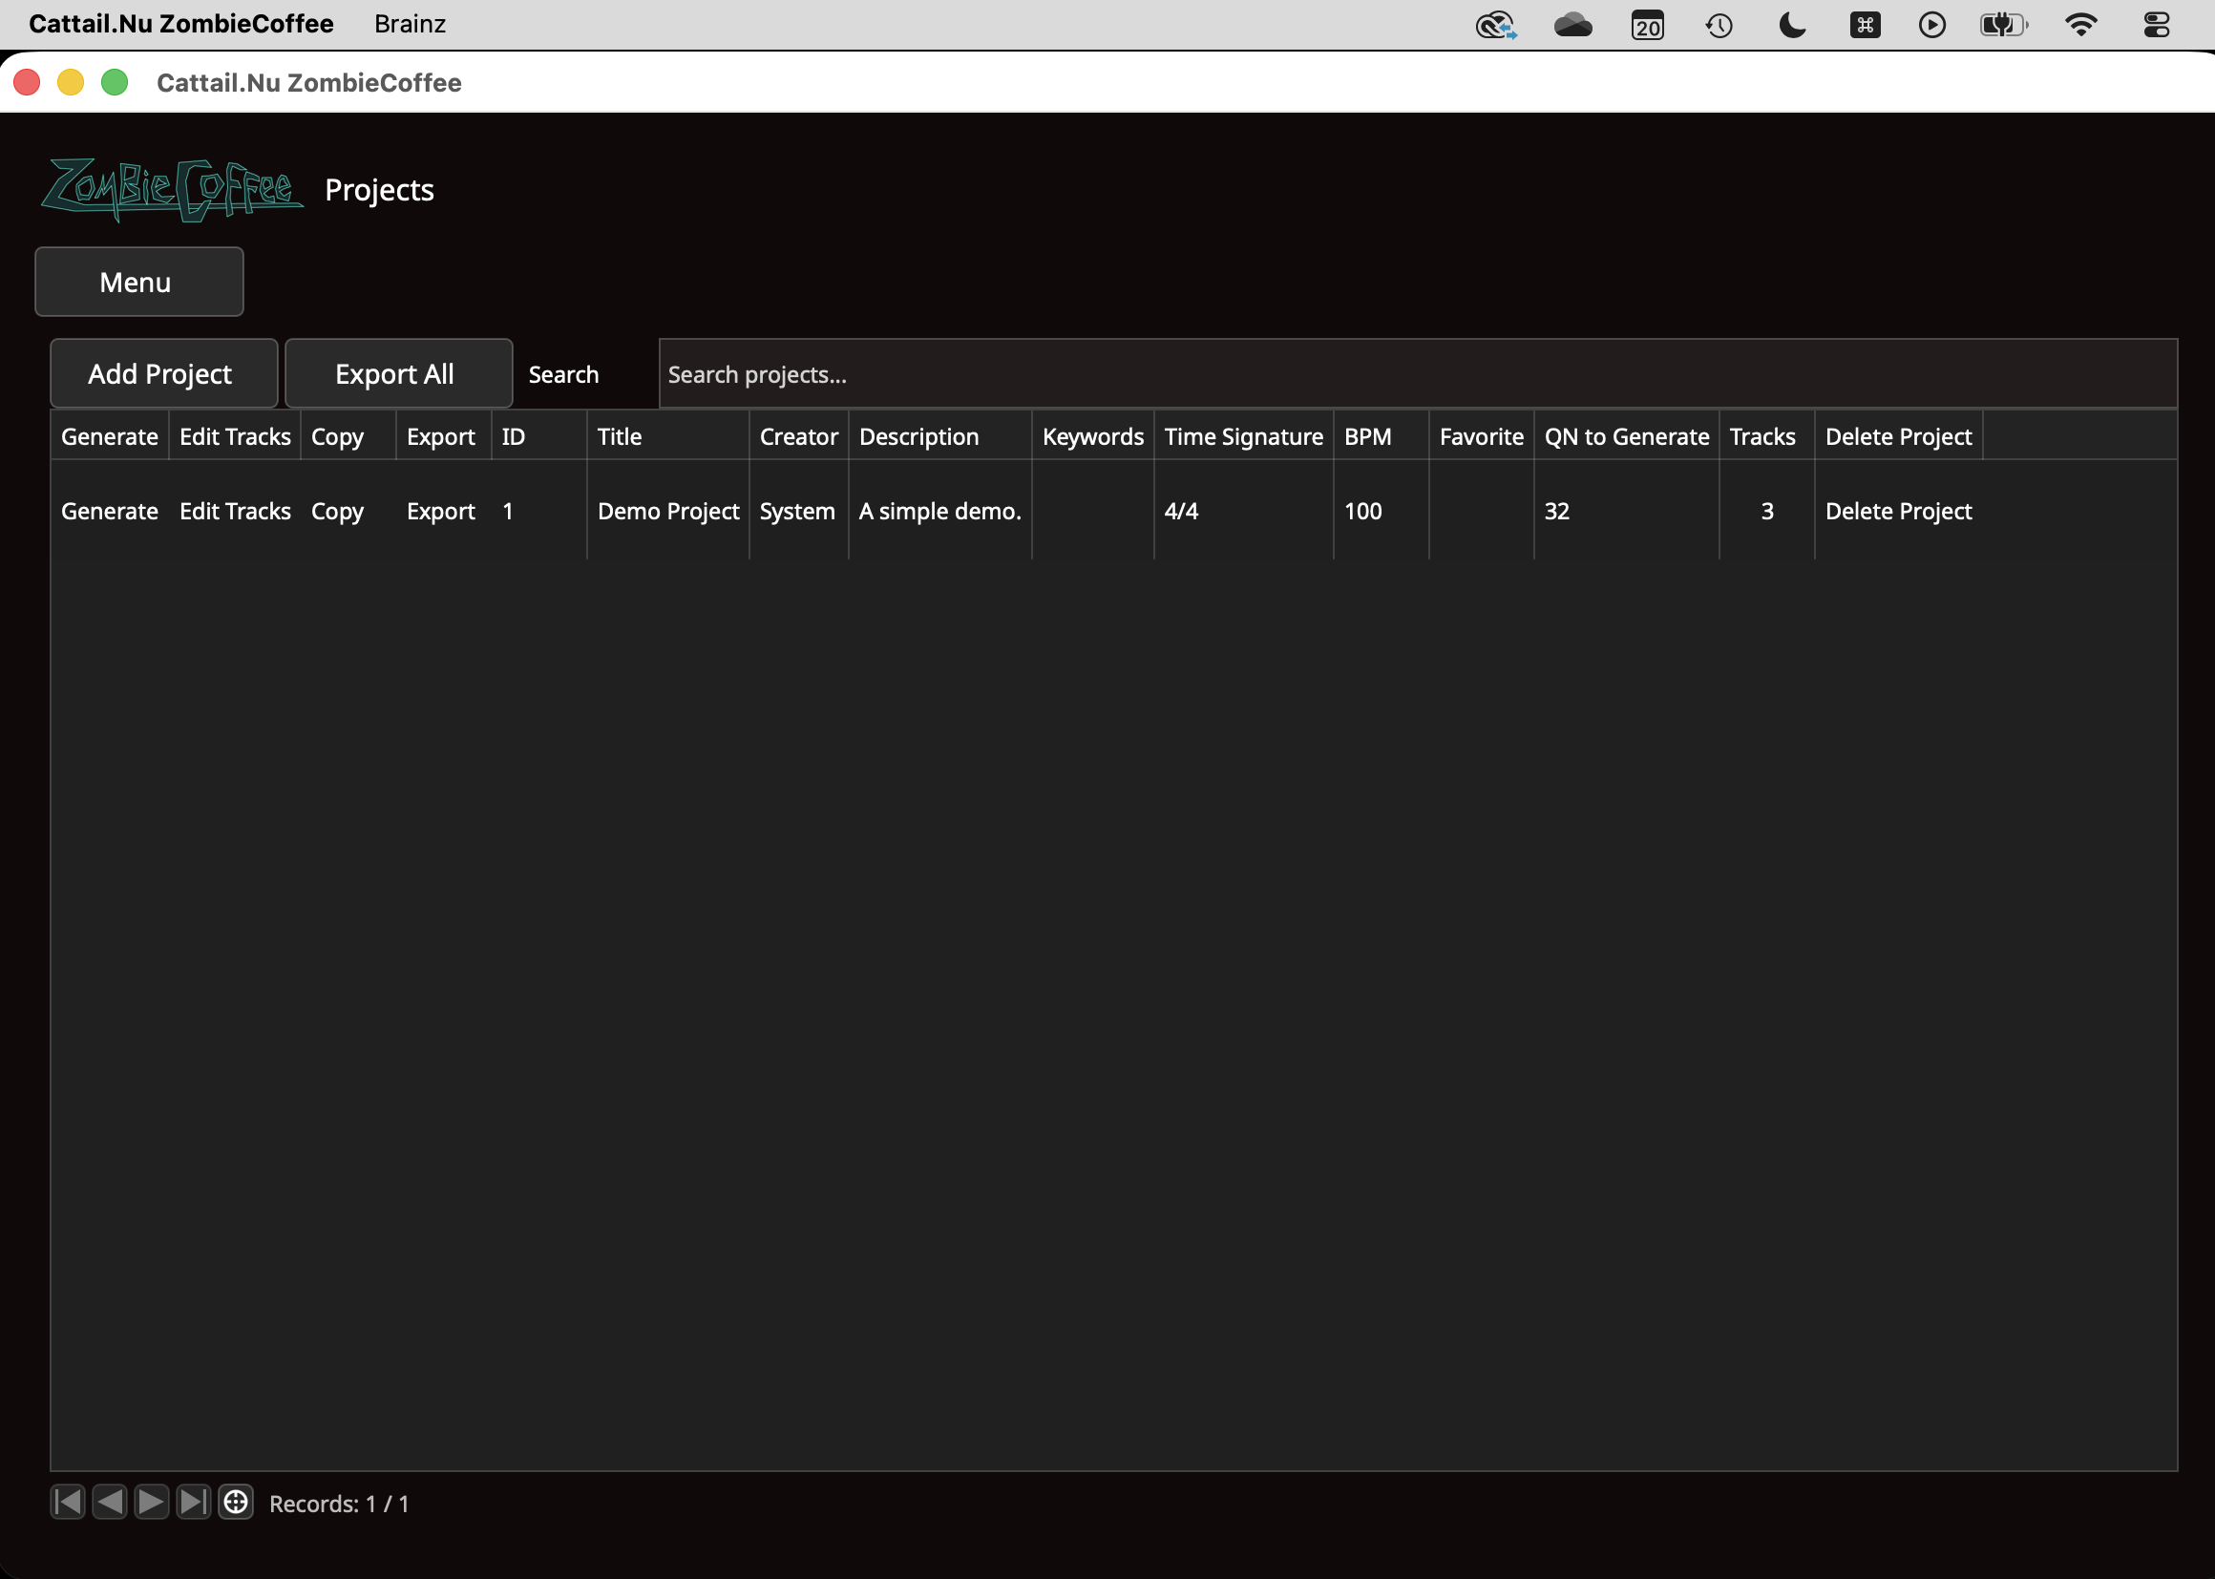2215x1579 pixels.
Task: Open Time Machine menu bar icon
Action: 1719,24
